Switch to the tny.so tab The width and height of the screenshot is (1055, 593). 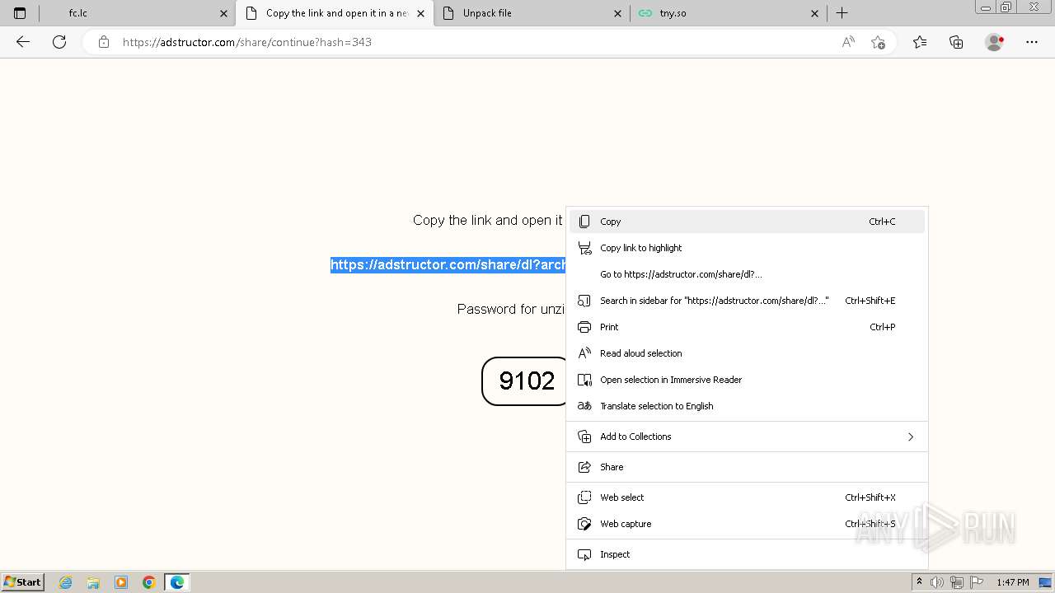pos(728,13)
